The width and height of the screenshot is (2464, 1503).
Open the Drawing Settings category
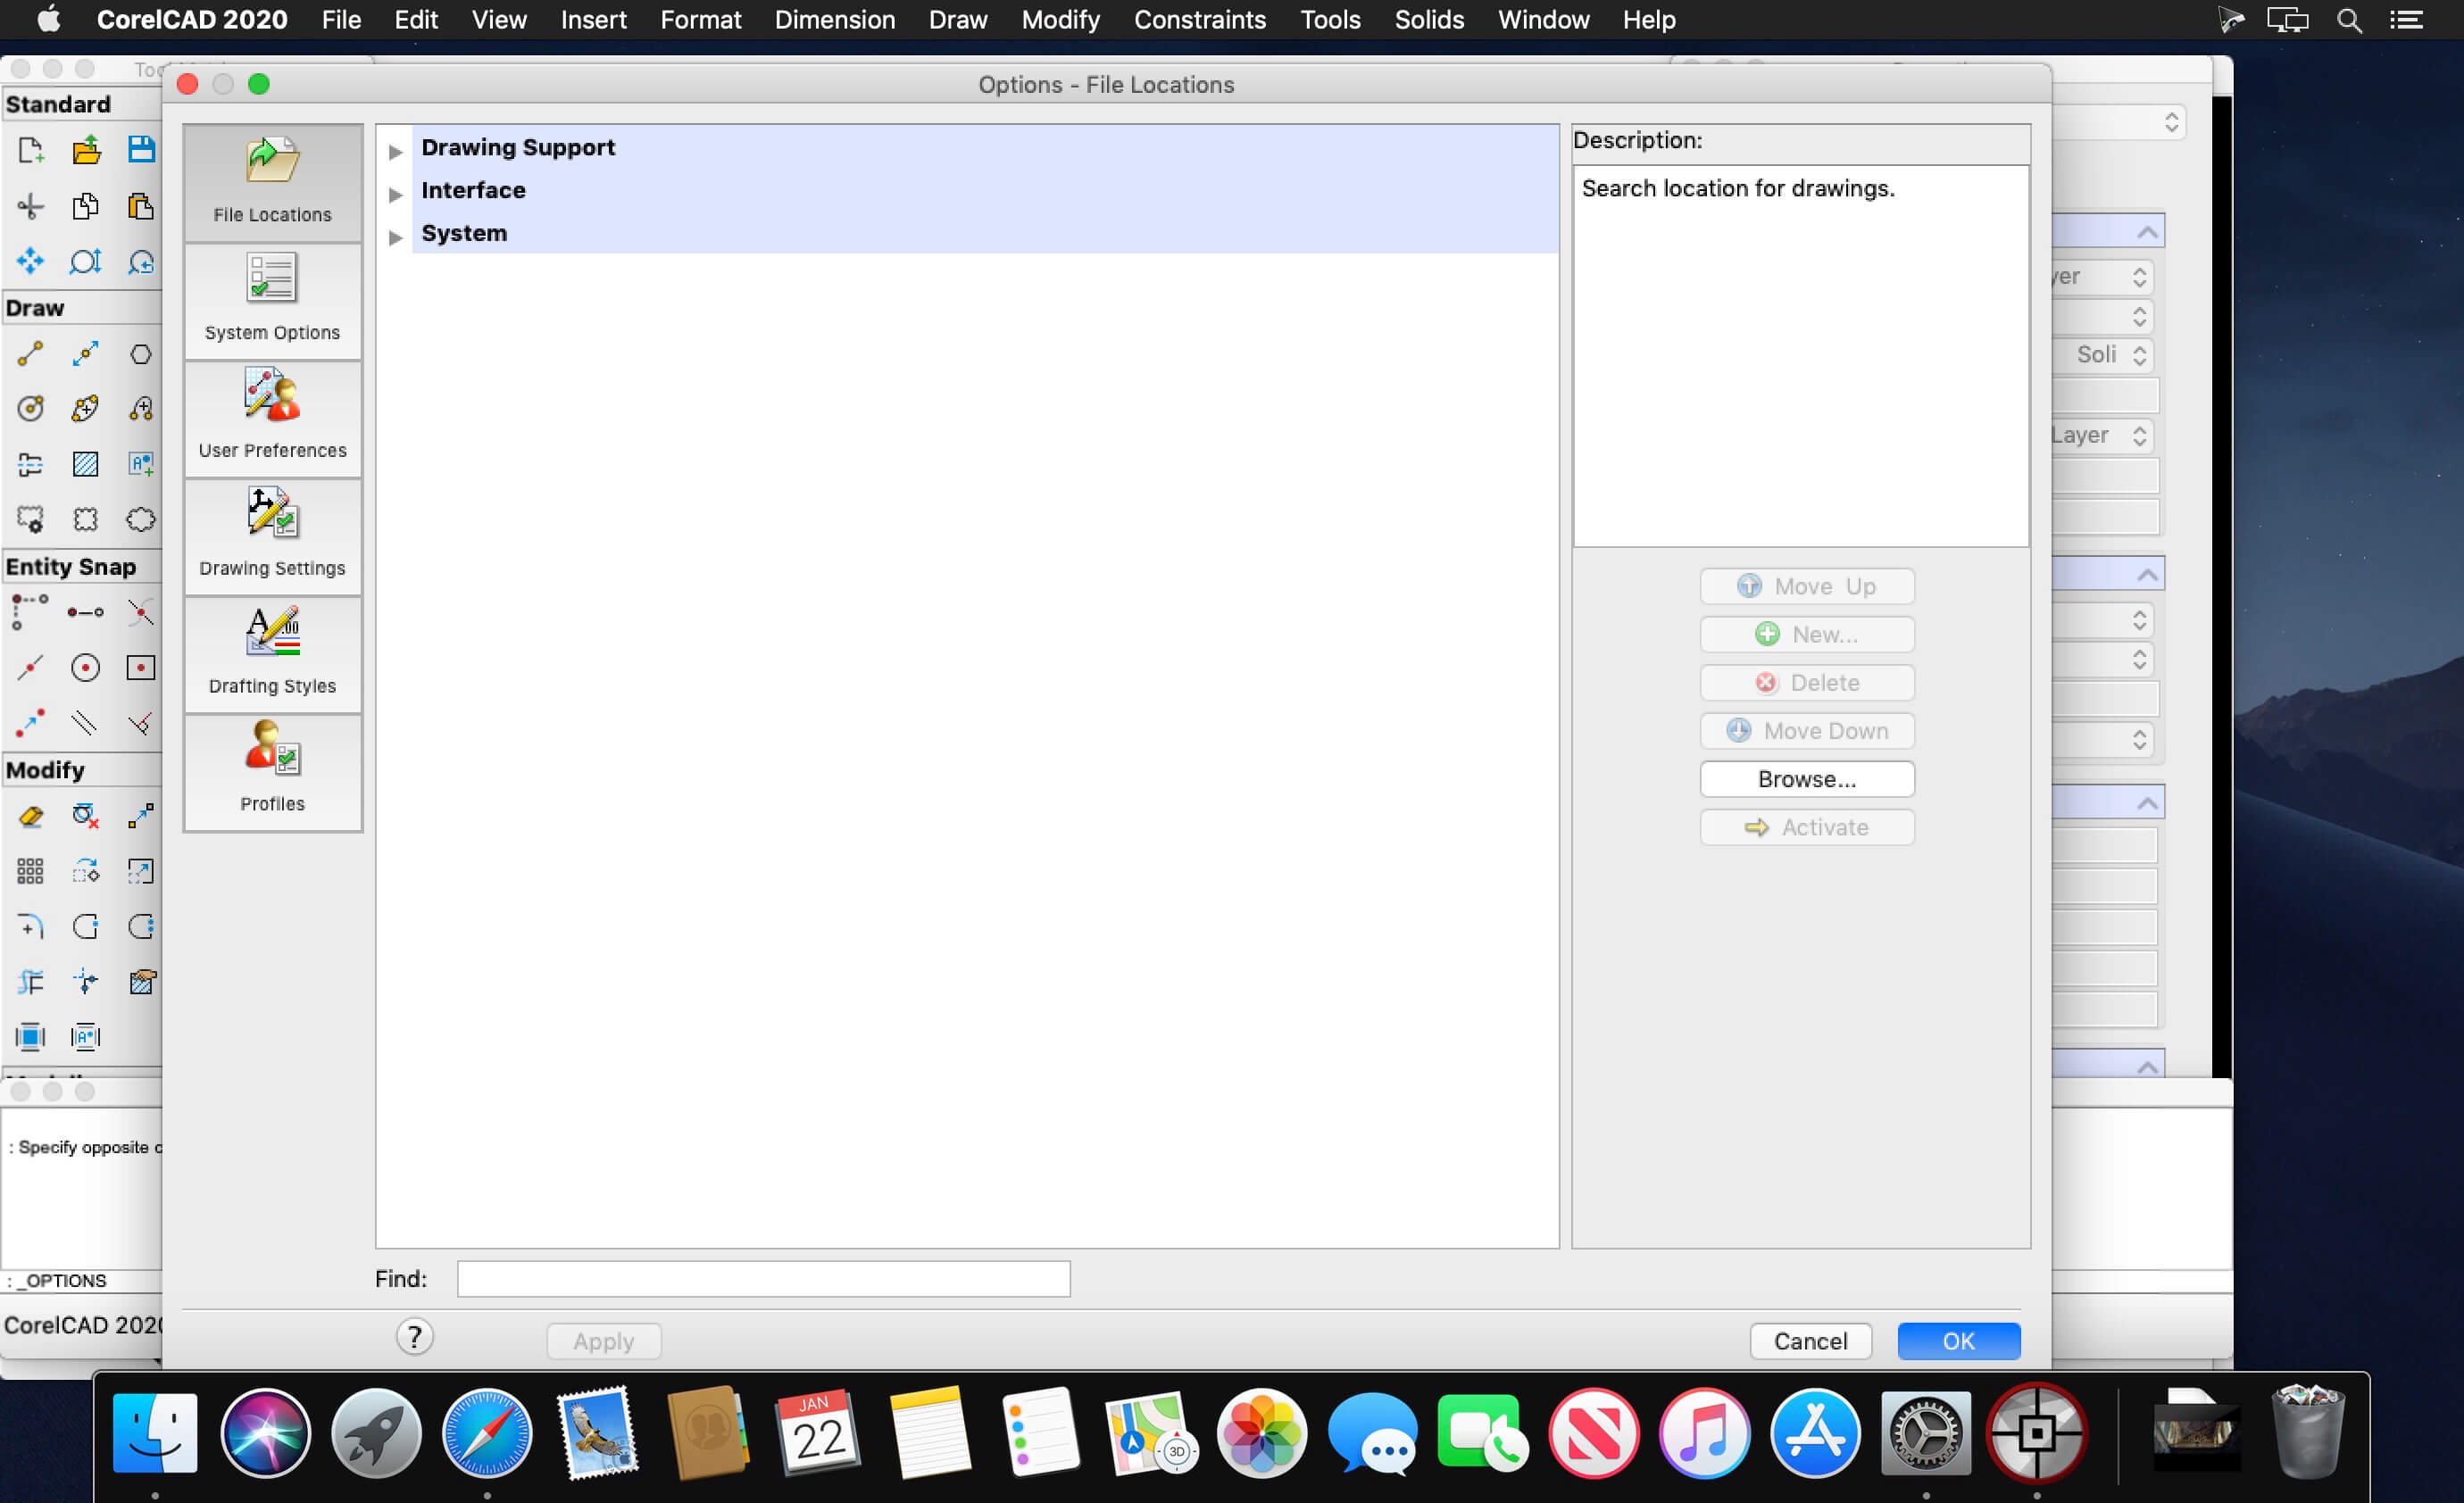click(x=272, y=534)
